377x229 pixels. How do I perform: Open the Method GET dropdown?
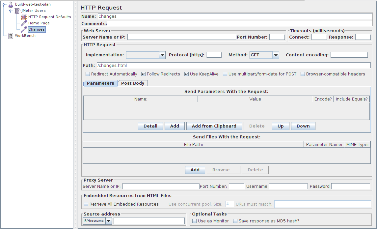coord(276,55)
